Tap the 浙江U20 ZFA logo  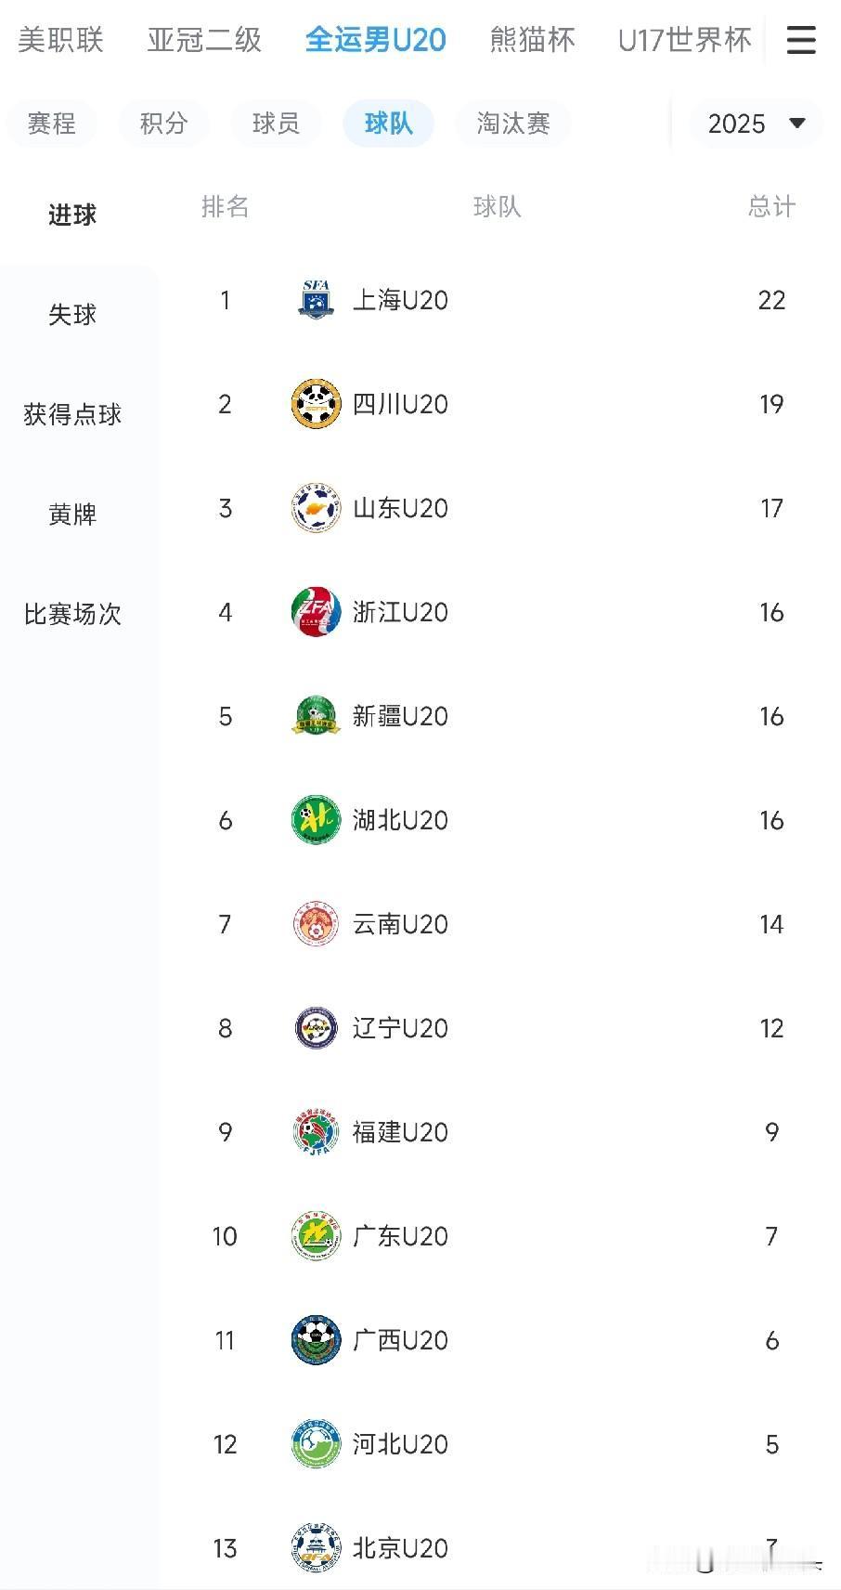click(316, 612)
